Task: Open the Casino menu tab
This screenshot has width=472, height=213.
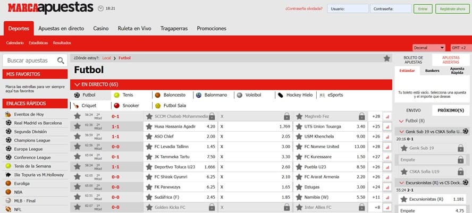Action: click(x=100, y=28)
